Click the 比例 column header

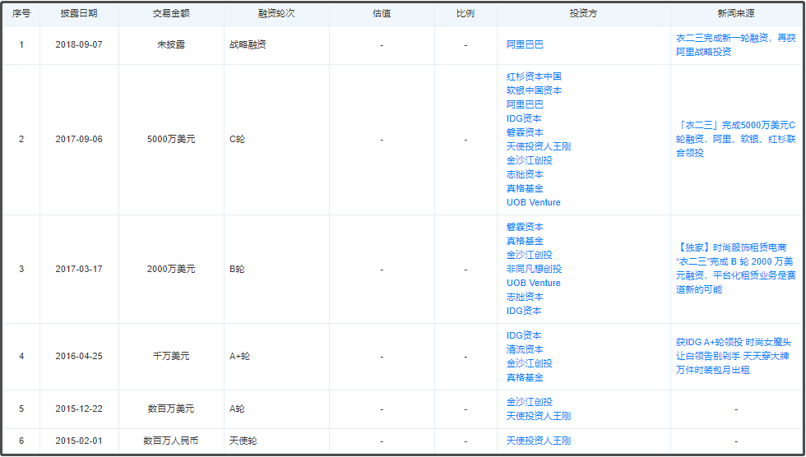(466, 14)
